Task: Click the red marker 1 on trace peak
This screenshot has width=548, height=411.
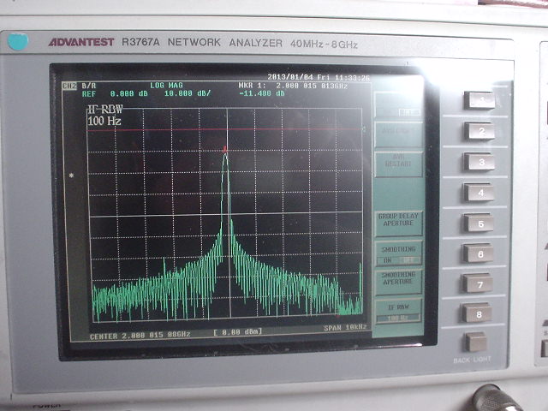Action: click(x=225, y=150)
